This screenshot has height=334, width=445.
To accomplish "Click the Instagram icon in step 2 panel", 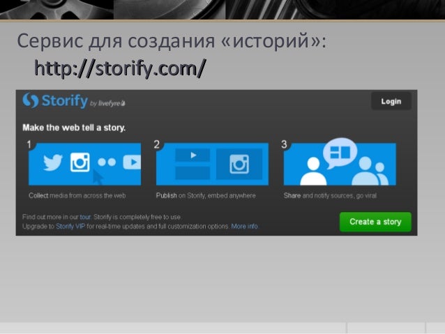I will 239,164.
